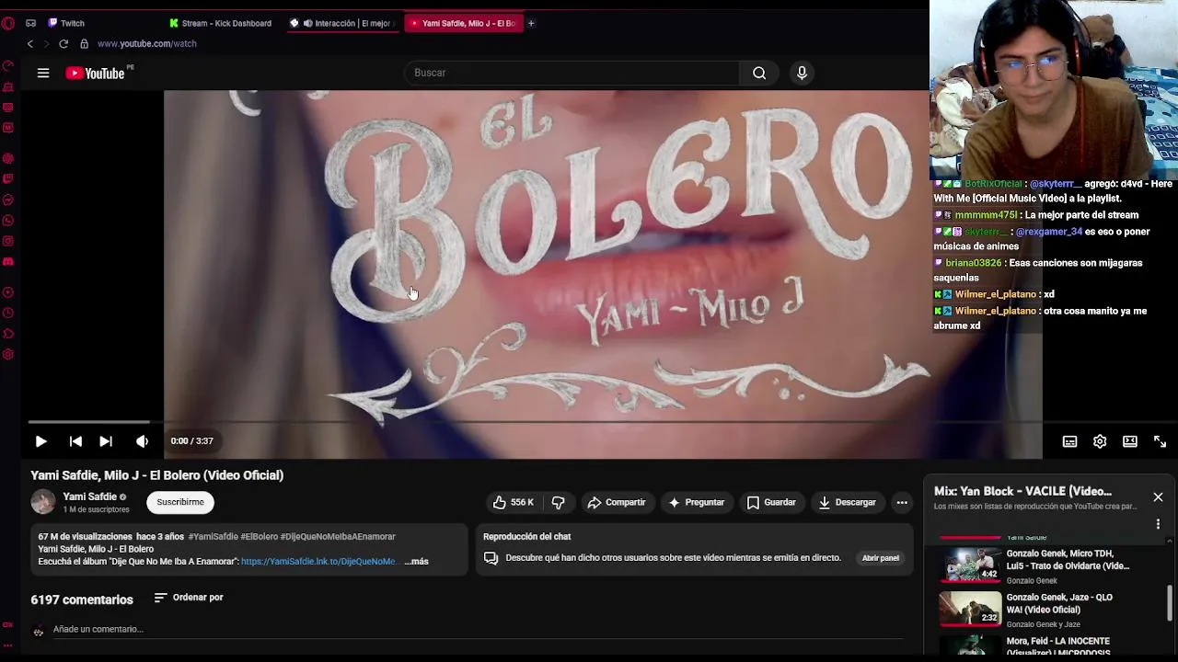Click the site lock icon in address bar
The height and width of the screenshot is (662, 1178).
(84, 44)
